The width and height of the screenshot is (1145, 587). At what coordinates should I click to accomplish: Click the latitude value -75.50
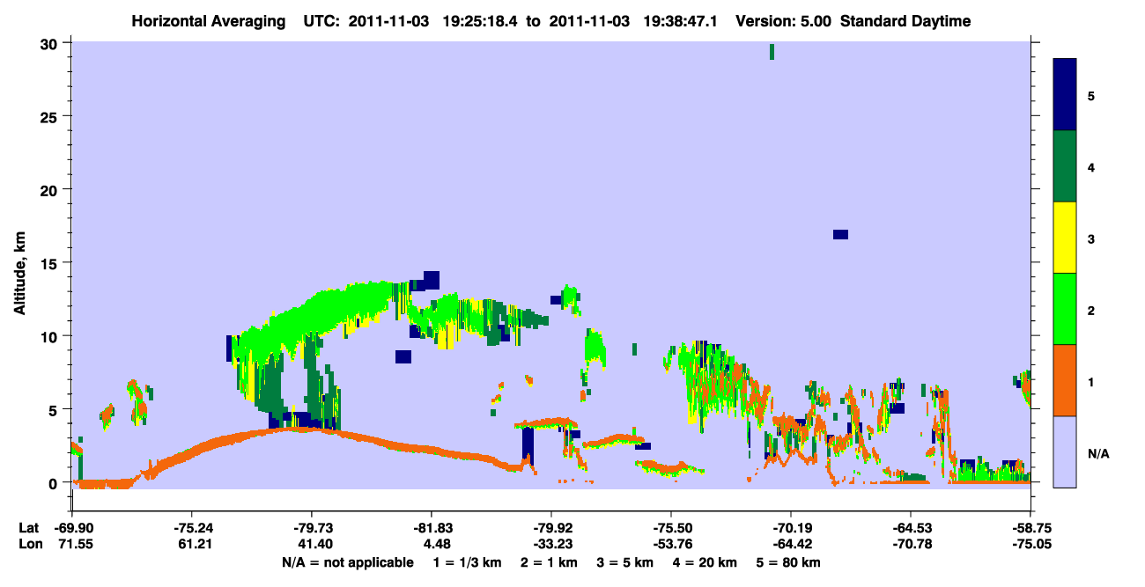(671, 528)
